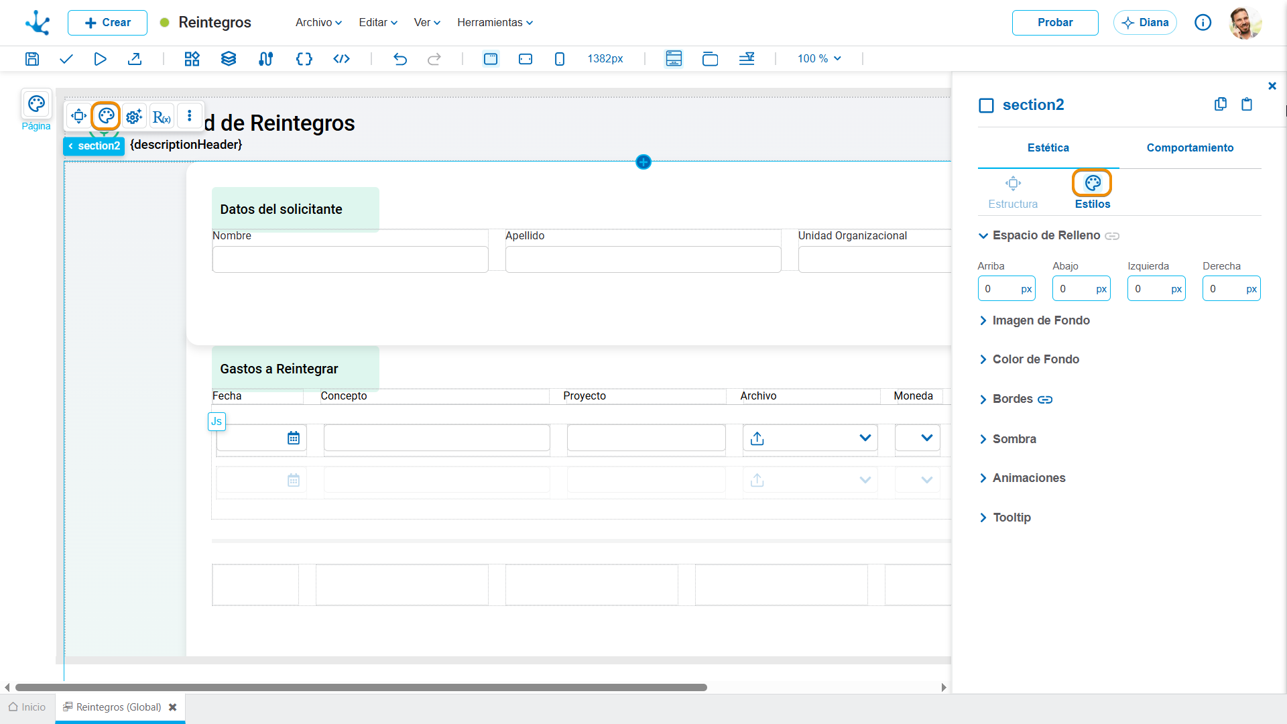Click the Save icon in toolbar
The height and width of the screenshot is (724, 1287).
point(32,59)
